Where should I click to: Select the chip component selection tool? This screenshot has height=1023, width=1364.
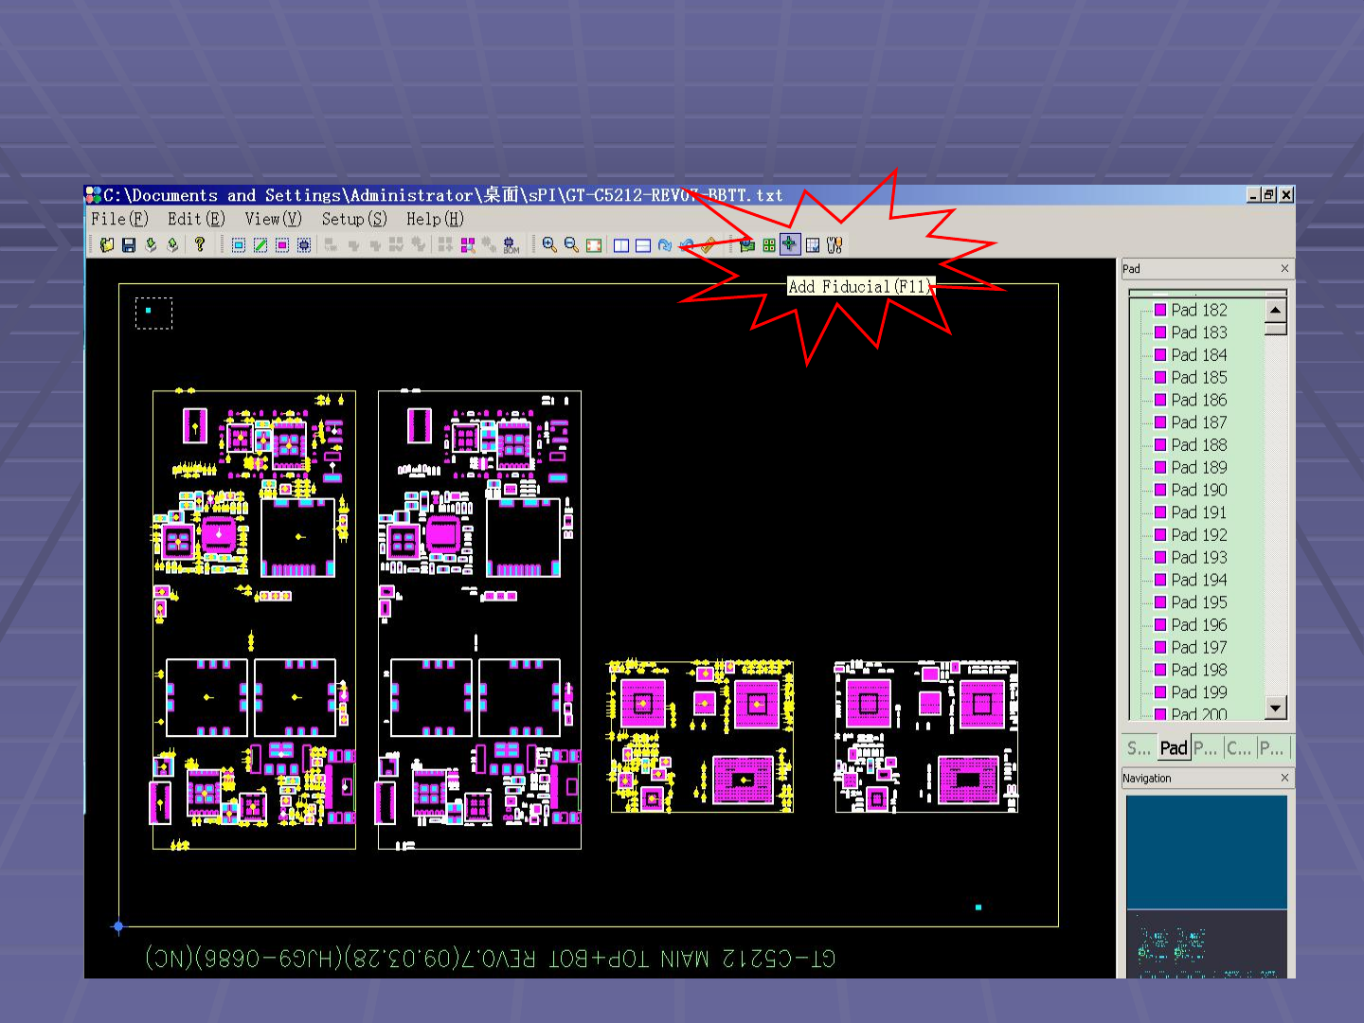point(304,245)
